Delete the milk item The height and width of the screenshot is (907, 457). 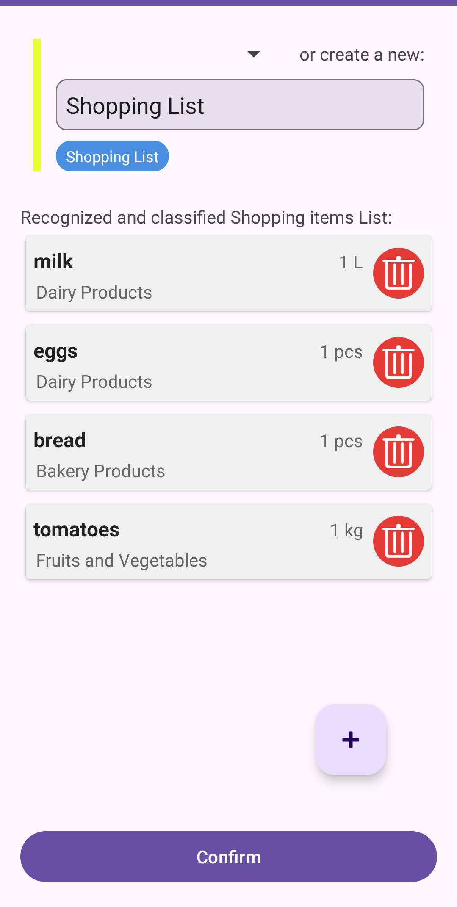[398, 273]
